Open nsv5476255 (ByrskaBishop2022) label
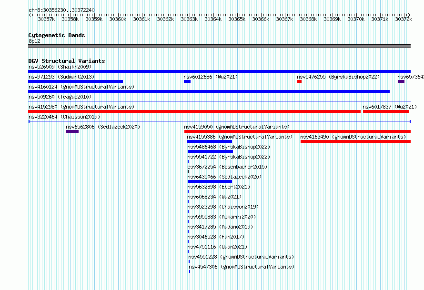Image resolution: width=424 pixels, height=290 pixels. pyautogui.click(x=338, y=77)
